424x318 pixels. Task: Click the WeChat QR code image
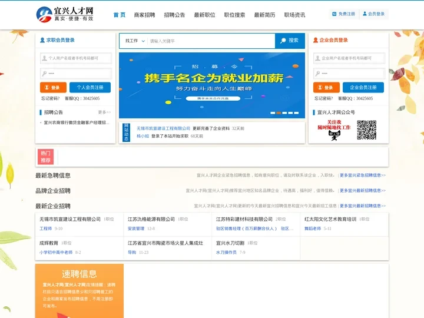click(x=366, y=130)
